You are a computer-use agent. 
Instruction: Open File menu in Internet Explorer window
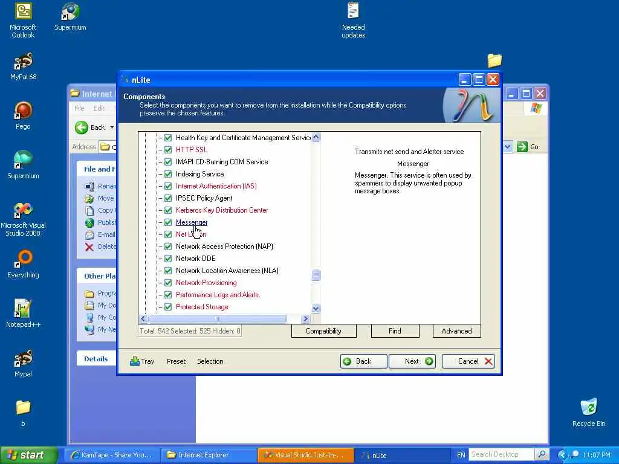tap(79, 108)
